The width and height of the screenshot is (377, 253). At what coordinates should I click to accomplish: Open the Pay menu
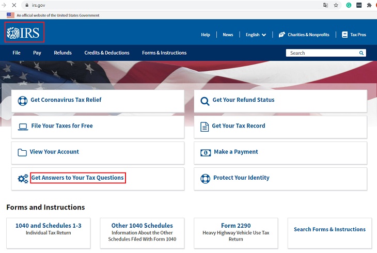pos(37,53)
